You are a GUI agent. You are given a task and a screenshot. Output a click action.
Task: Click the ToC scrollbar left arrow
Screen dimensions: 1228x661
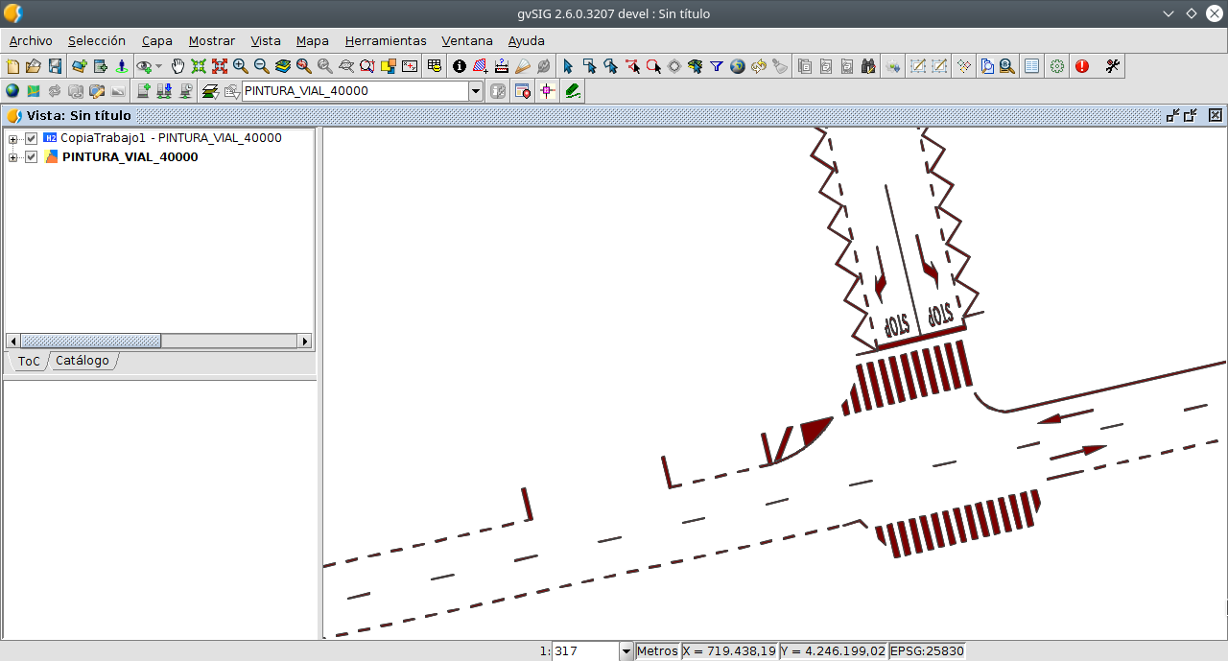13,341
